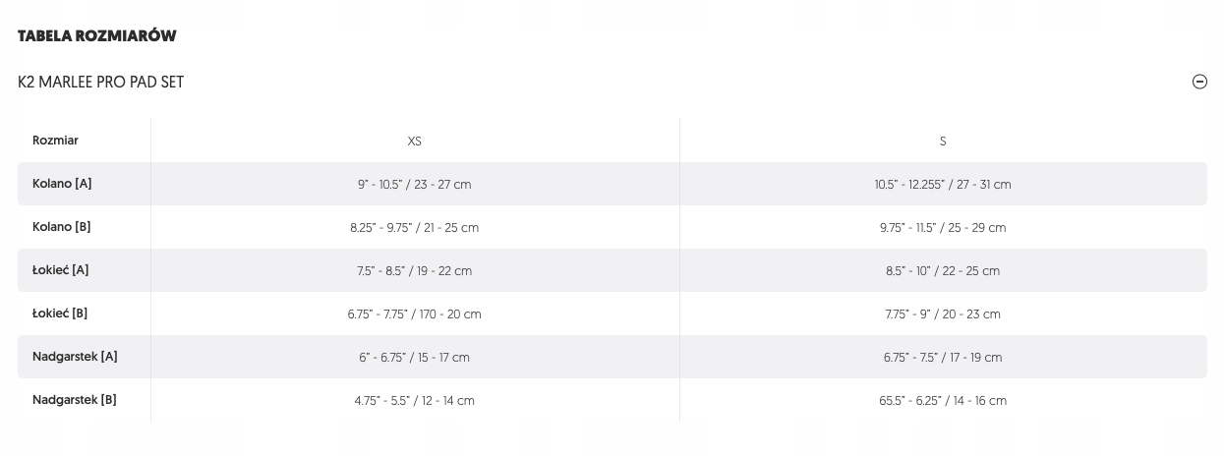Click the Łokieć [A] row label
The height and width of the screenshot is (456, 1224).
pos(61,270)
